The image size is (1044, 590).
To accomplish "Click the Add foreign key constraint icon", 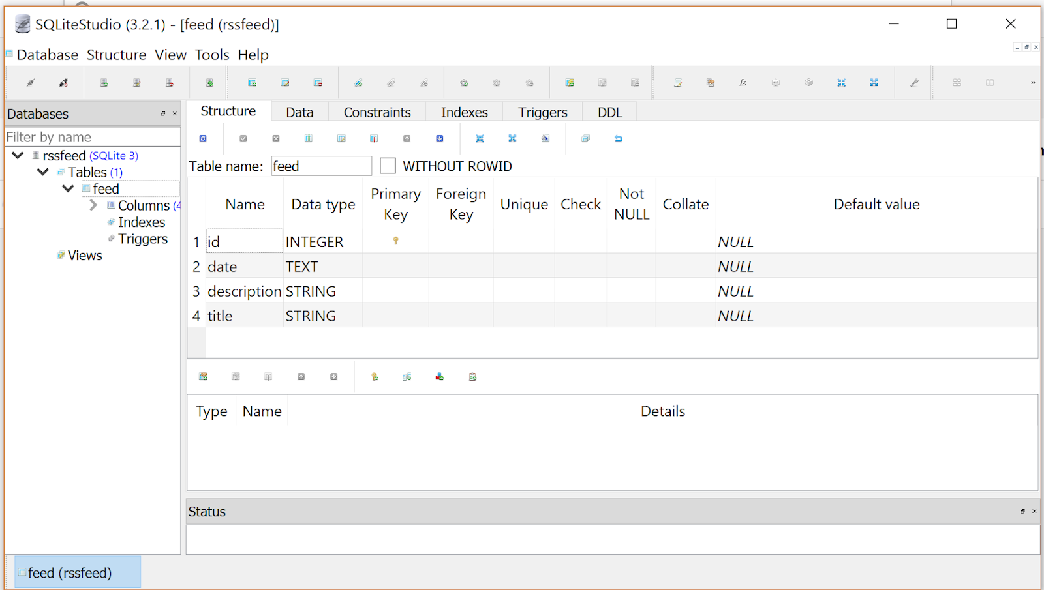I will [x=407, y=376].
